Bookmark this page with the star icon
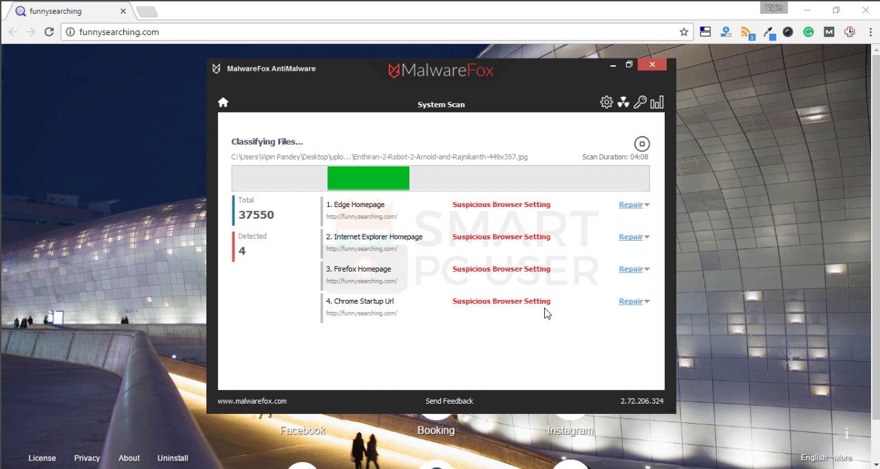The width and height of the screenshot is (880, 469). pyautogui.click(x=684, y=32)
